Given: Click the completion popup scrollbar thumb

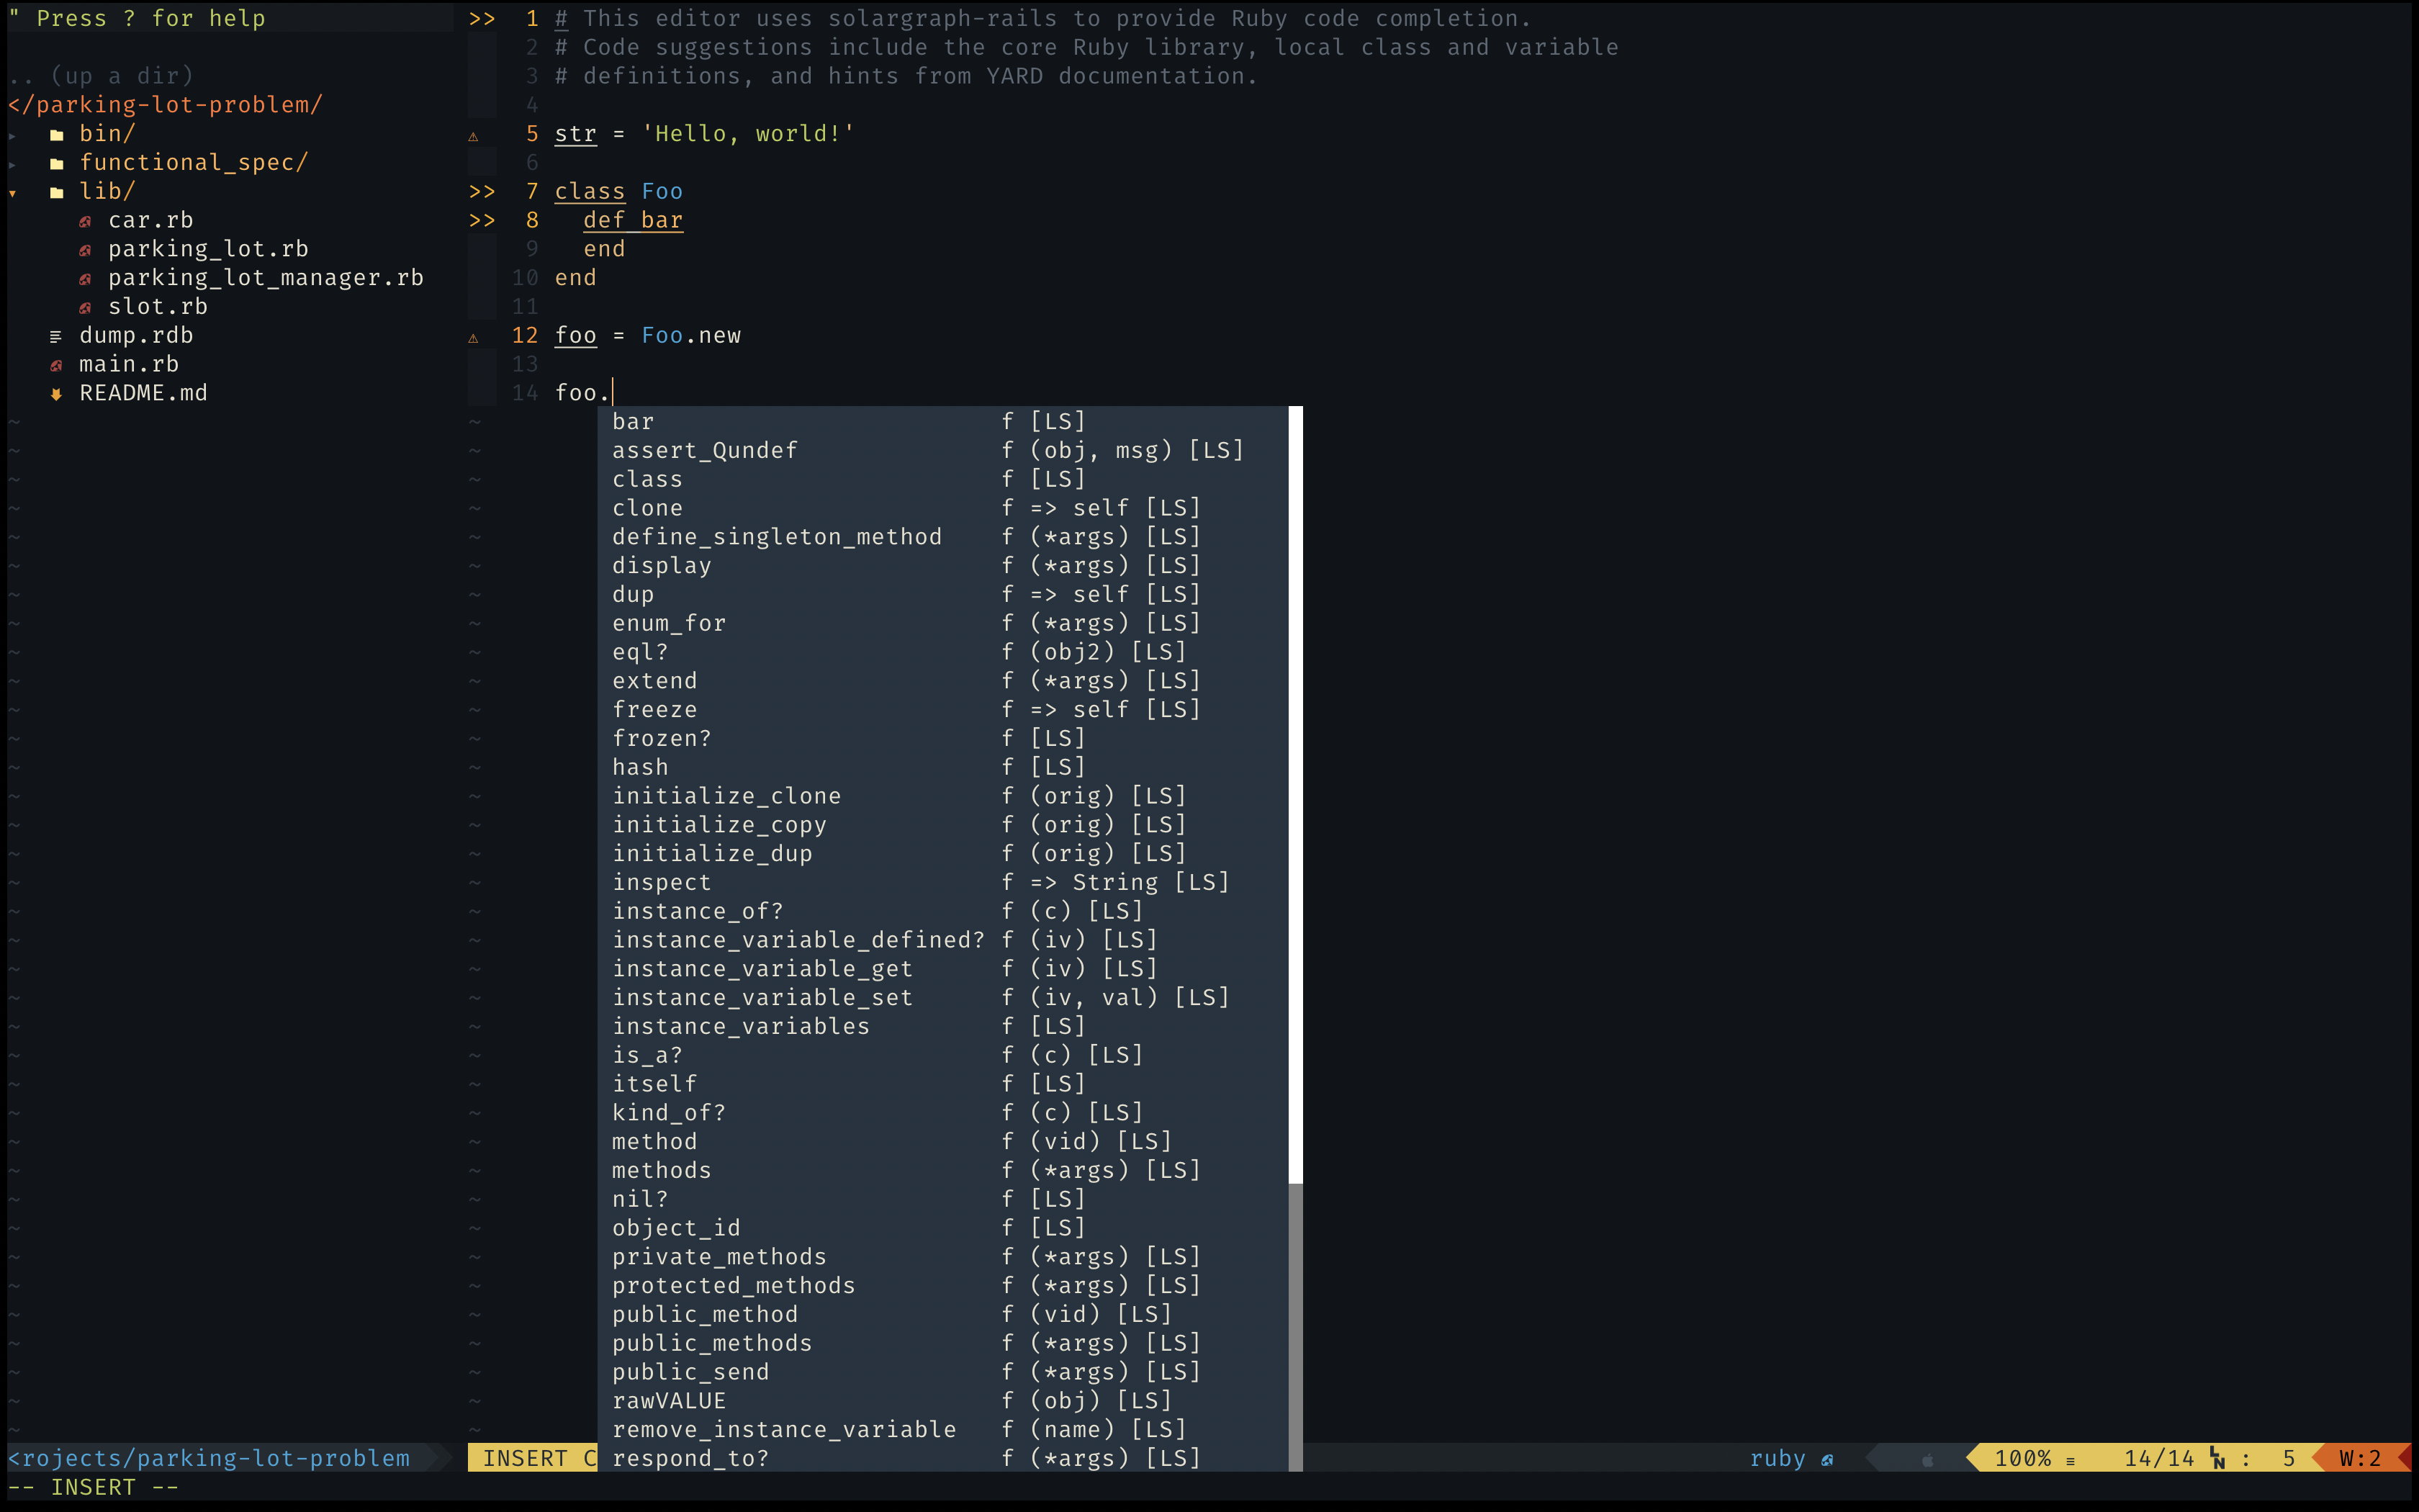Looking at the screenshot, I should click(1295, 795).
